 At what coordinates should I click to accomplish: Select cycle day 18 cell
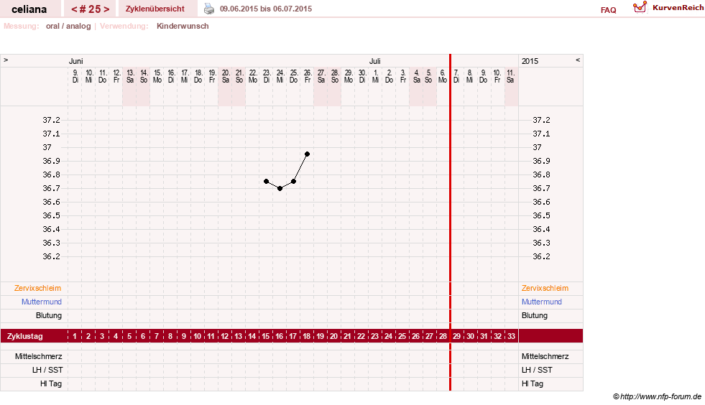tap(307, 336)
